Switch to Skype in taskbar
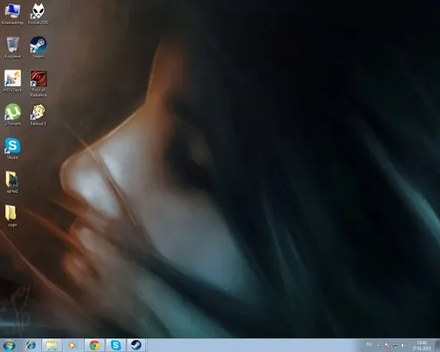The width and height of the screenshot is (440, 352). click(116, 345)
